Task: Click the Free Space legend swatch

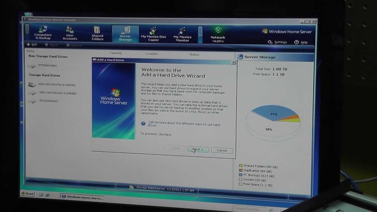Action: (241, 184)
